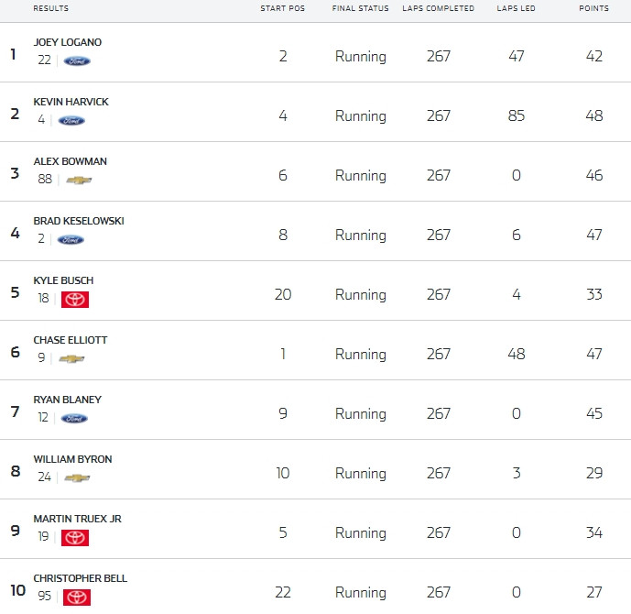This screenshot has height=614, width=631.
Task: Select the Chase Elliott name
Action: tap(71, 340)
